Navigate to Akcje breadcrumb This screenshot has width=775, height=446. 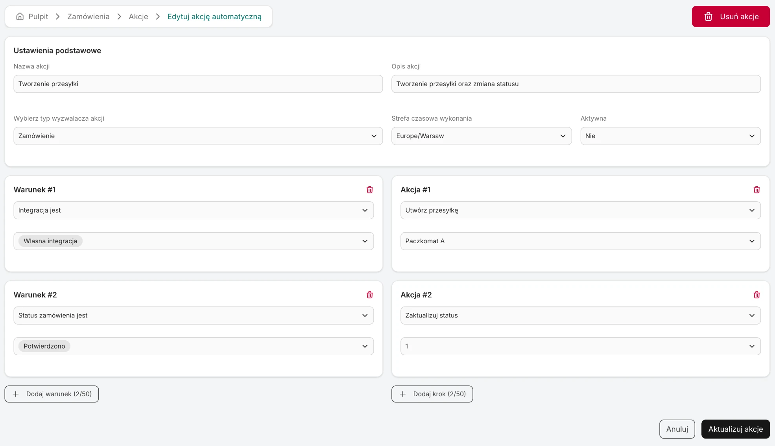point(138,17)
